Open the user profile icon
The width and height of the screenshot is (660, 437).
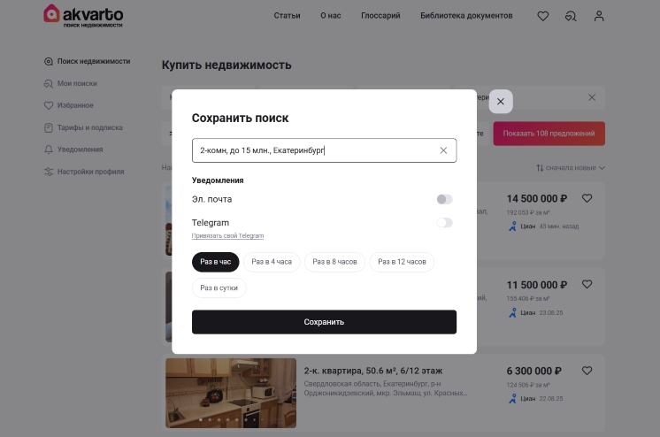(599, 16)
